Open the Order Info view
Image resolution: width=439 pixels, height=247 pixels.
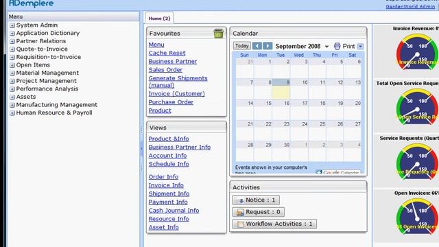coord(163,177)
